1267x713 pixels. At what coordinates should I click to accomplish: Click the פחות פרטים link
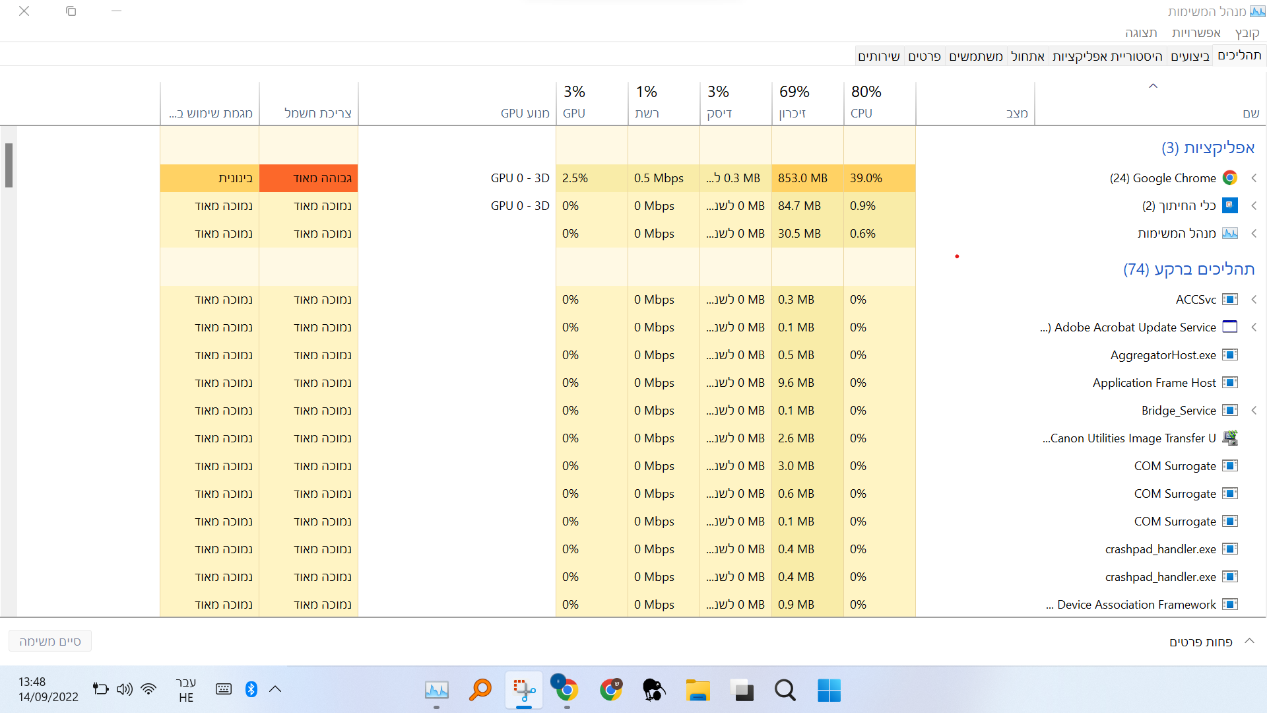pyautogui.click(x=1201, y=642)
